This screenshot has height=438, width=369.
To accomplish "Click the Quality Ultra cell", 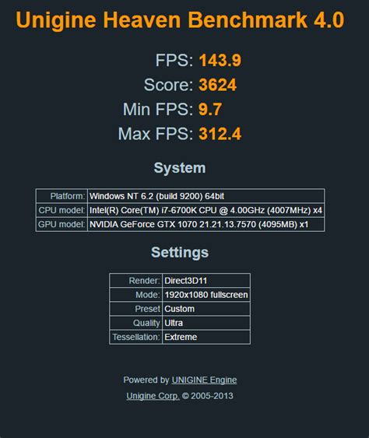I will [206, 323].
